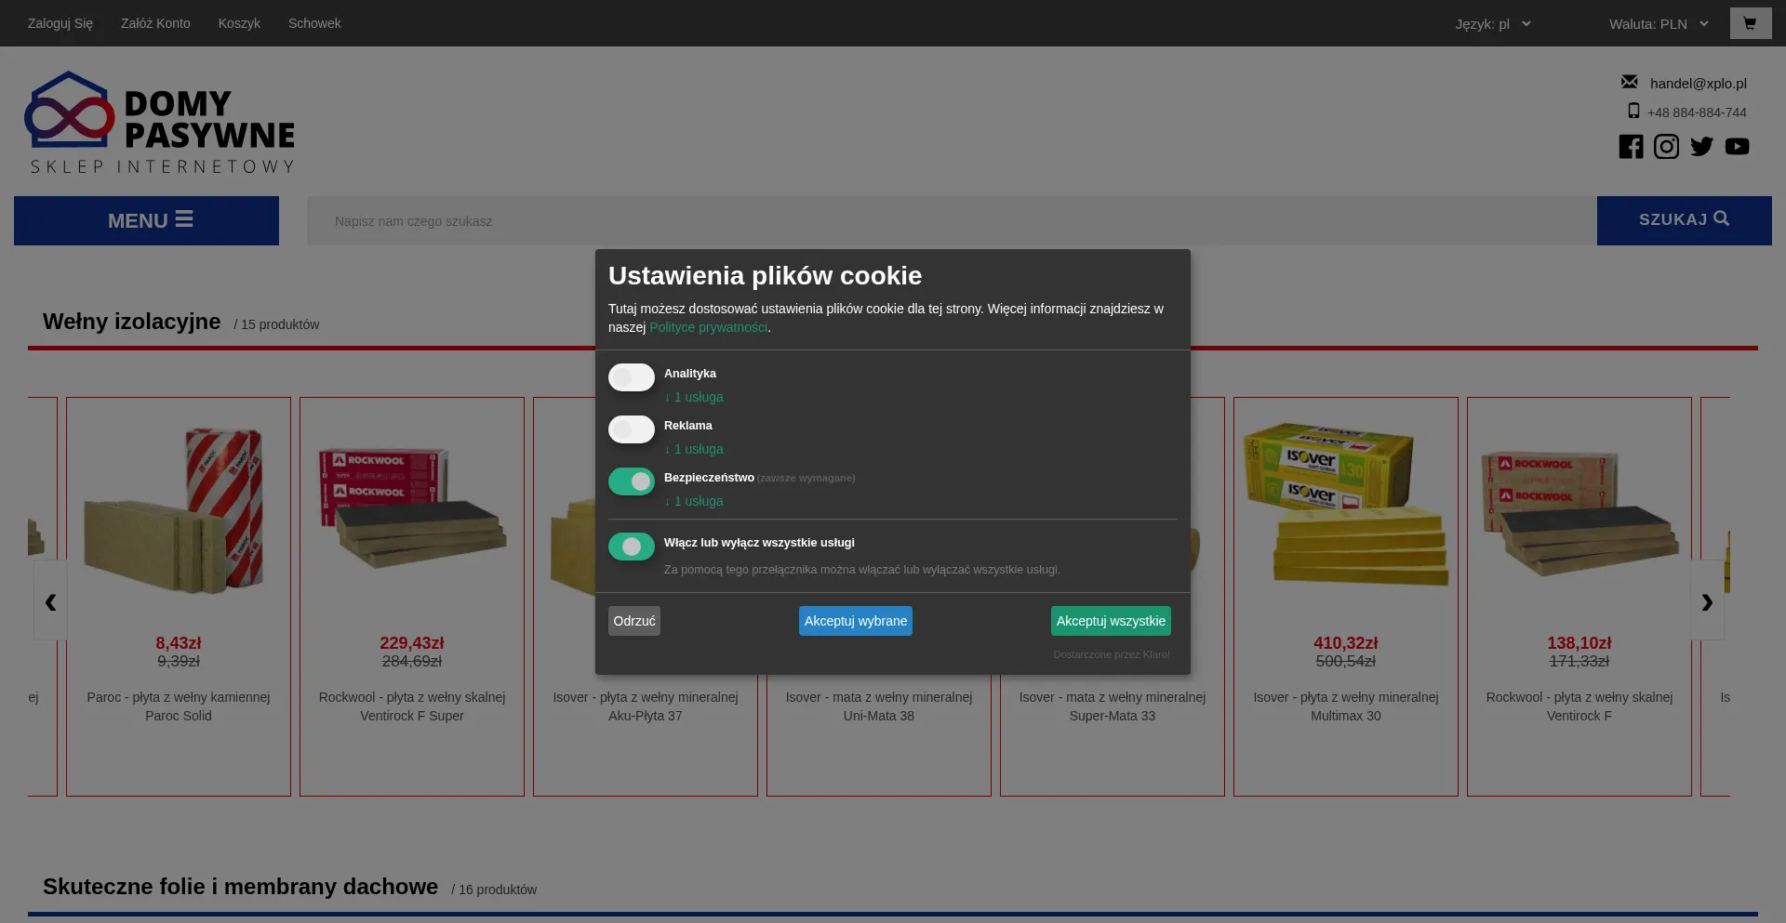
Task: Open Schowek in top bar
Action: (x=314, y=23)
